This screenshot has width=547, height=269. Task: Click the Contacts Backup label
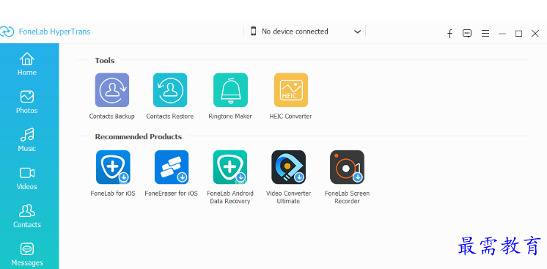[111, 117]
